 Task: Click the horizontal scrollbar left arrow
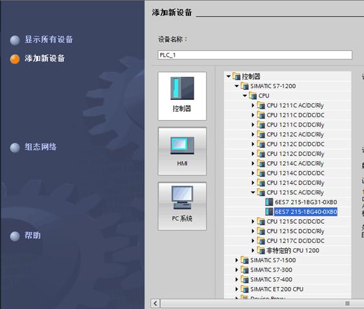(156, 303)
